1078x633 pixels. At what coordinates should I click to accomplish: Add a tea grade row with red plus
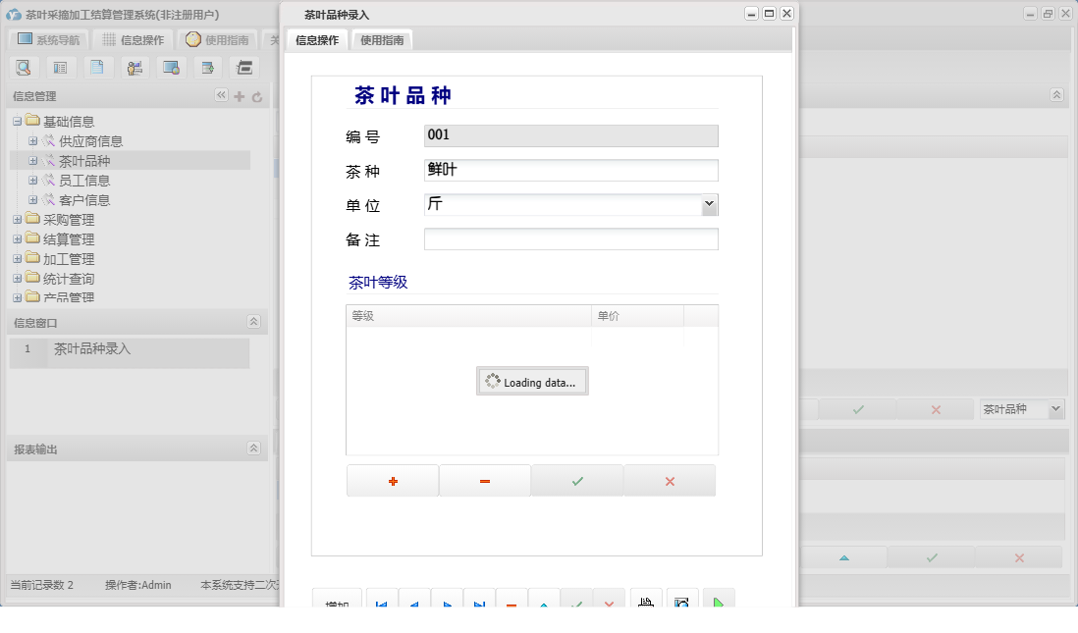(393, 481)
